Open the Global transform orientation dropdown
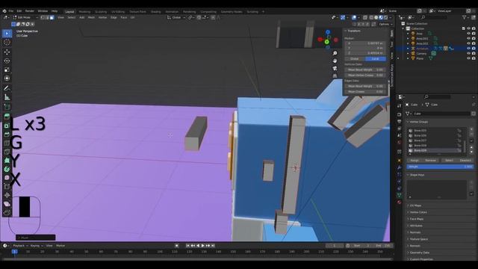 [176, 17]
